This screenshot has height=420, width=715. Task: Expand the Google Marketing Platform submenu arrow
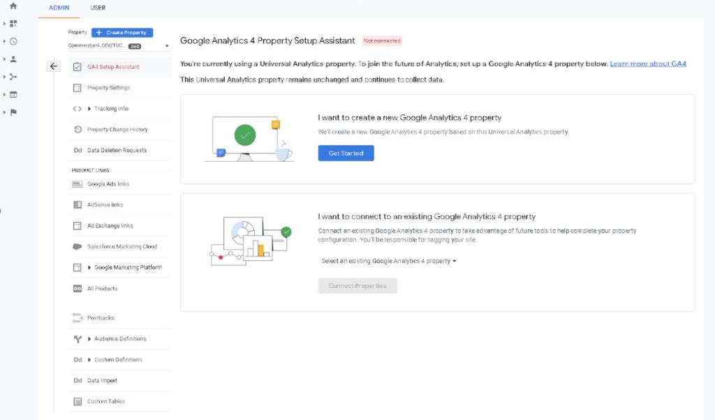click(x=89, y=267)
